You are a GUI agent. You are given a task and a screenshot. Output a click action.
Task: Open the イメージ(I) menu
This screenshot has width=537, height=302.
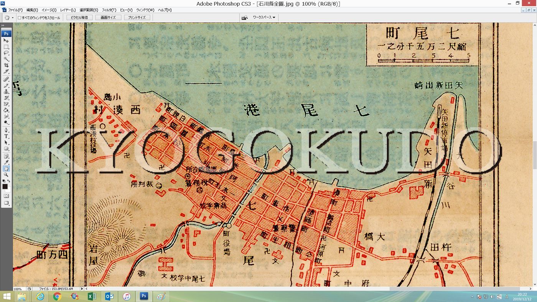(49, 10)
